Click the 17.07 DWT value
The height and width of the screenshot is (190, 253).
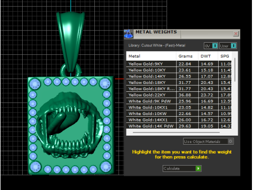[207, 76]
